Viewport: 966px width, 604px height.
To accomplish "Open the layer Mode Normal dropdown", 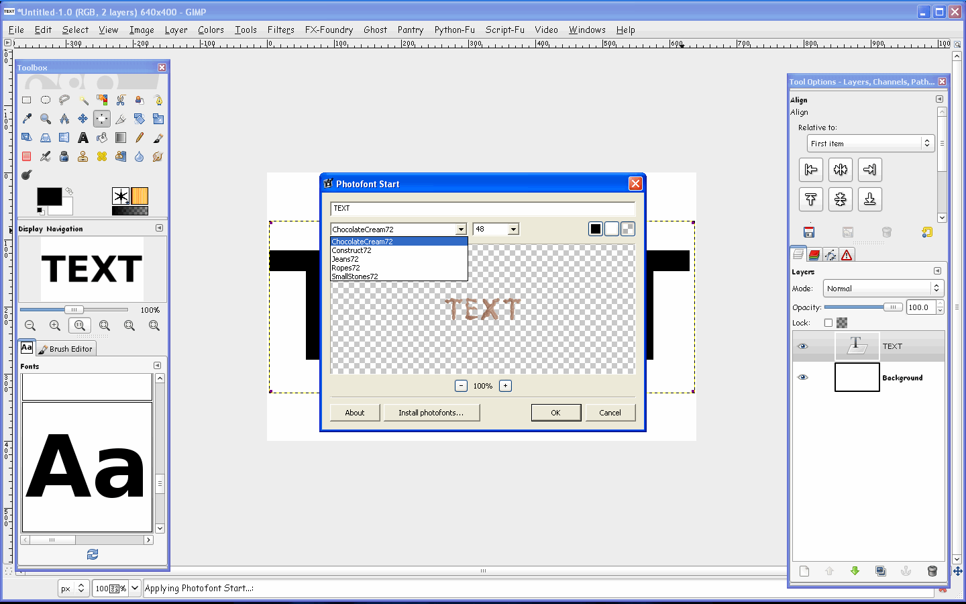I will coord(883,289).
